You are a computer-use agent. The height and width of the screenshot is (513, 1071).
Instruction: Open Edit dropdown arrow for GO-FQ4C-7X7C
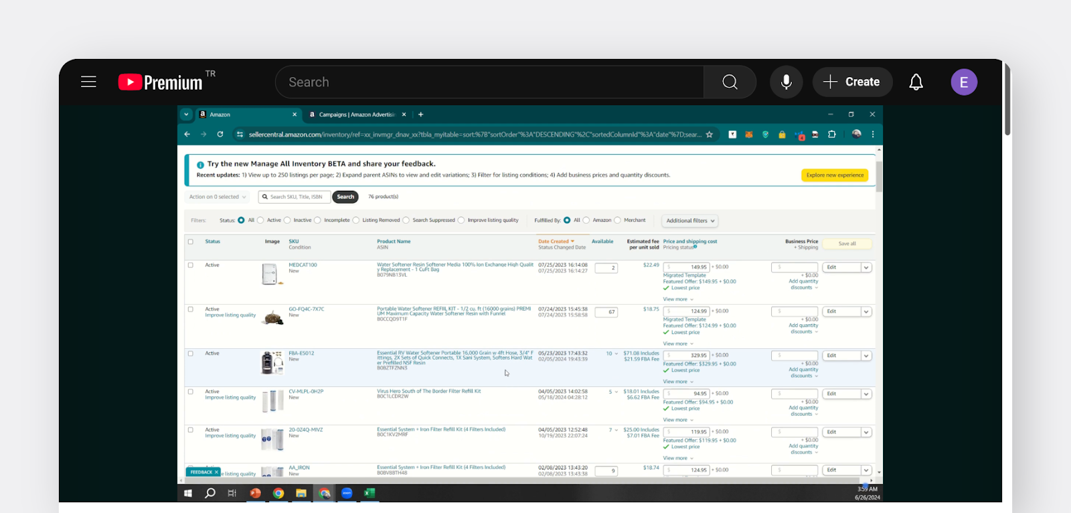tap(866, 311)
